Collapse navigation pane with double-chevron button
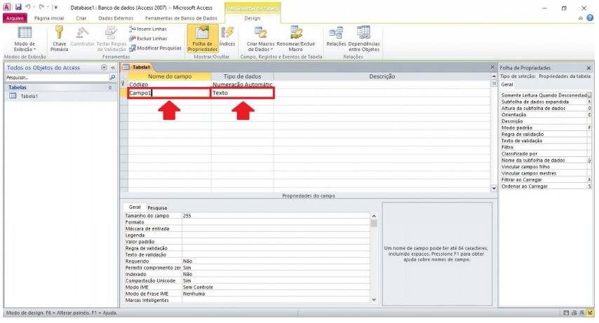 click(113, 67)
